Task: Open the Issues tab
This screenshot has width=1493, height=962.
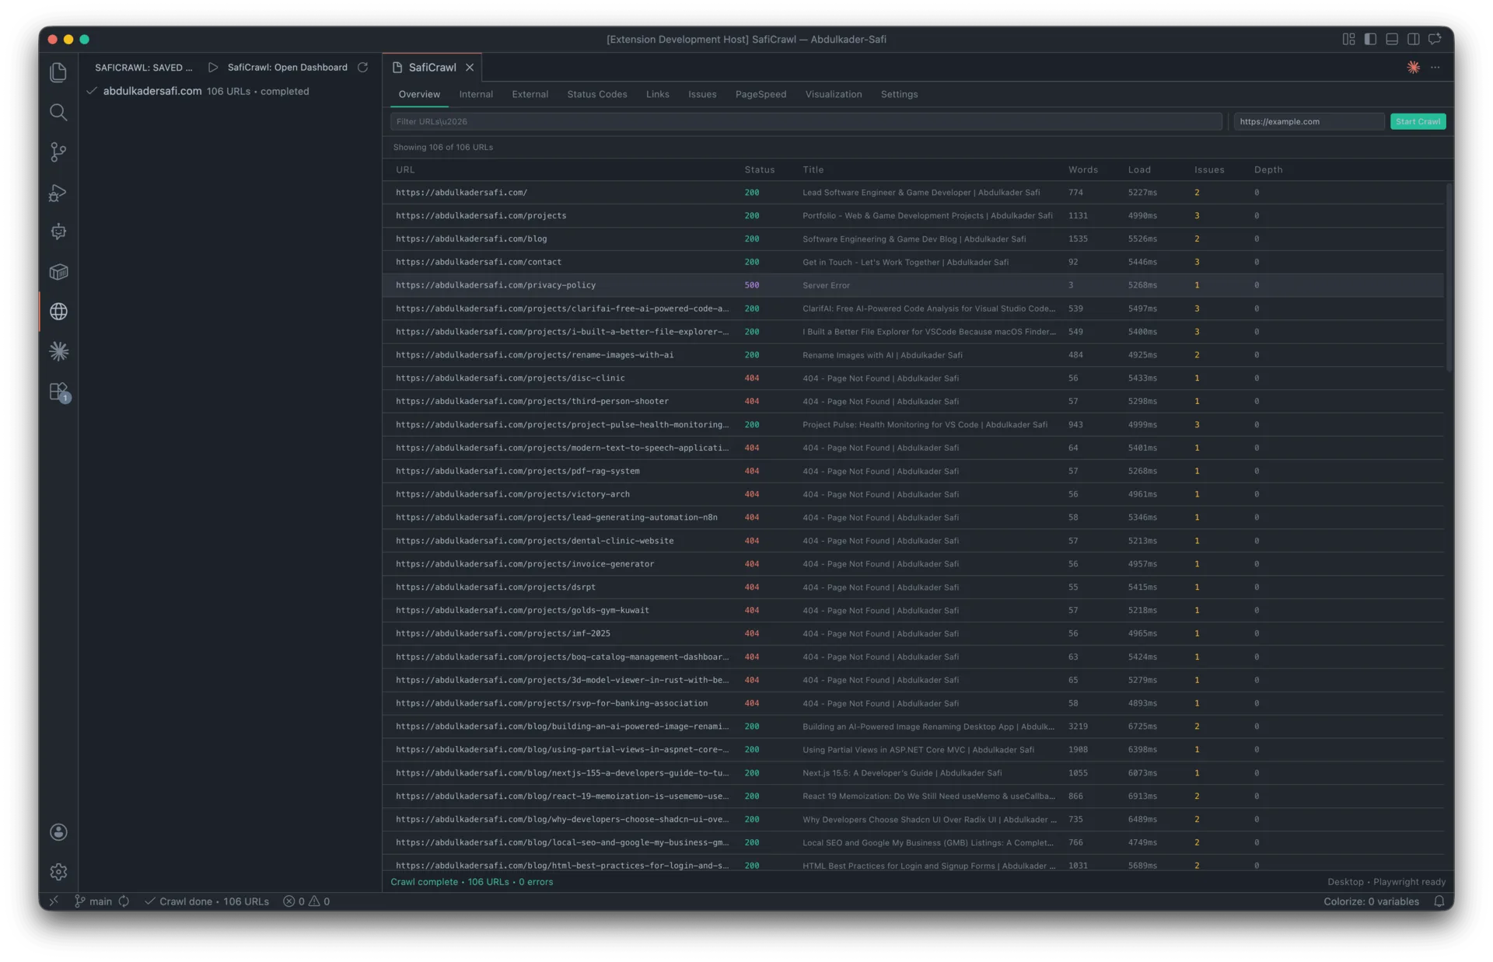Action: click(702, 94)
